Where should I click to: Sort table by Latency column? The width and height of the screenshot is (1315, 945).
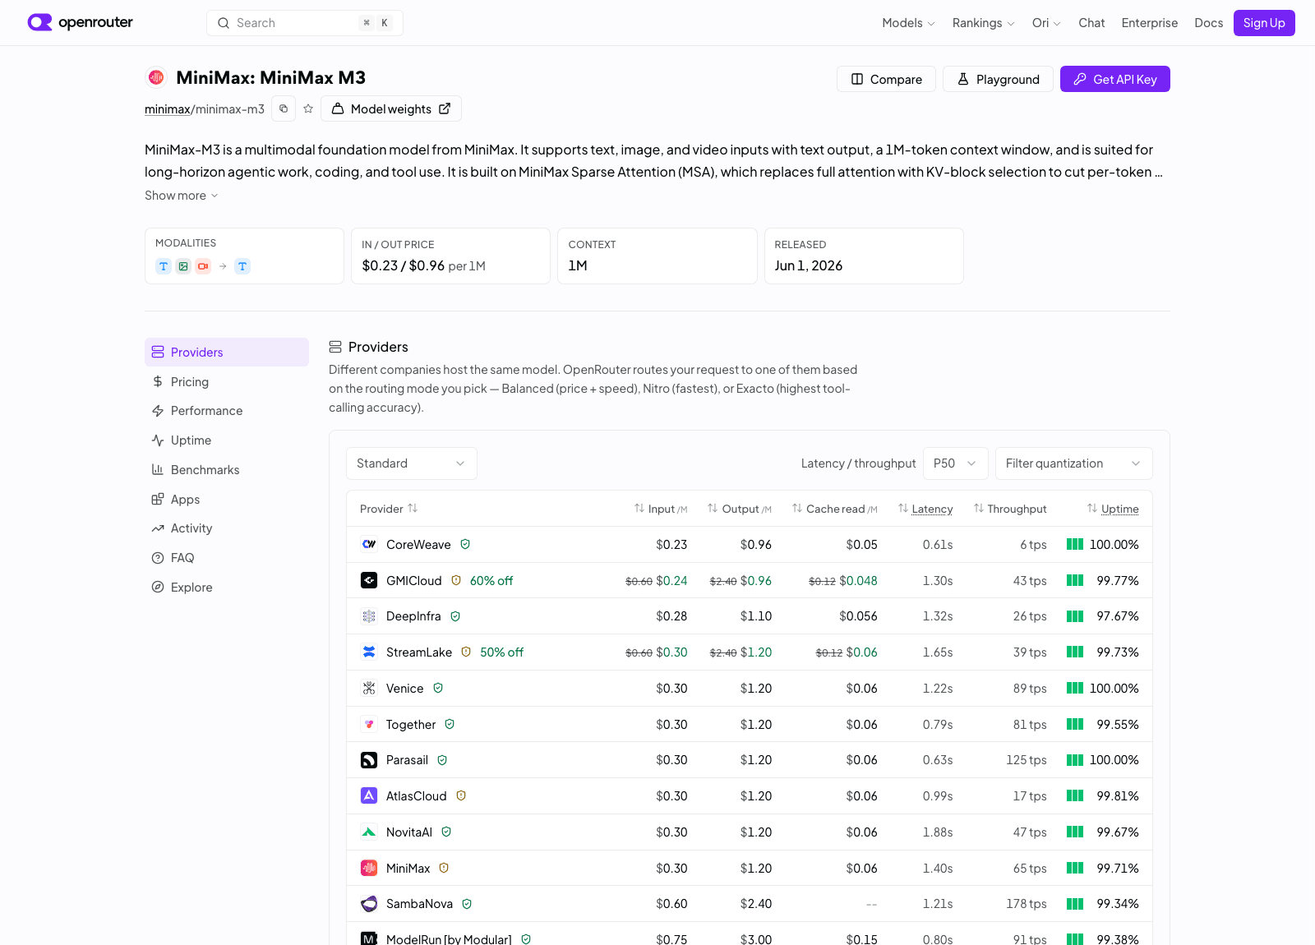925,509
